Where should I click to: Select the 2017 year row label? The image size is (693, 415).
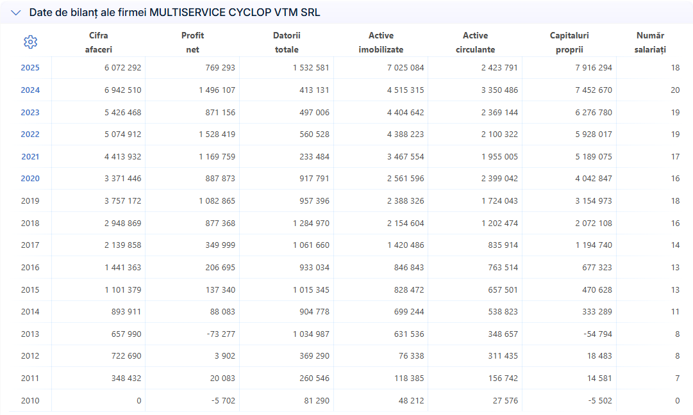30,245
